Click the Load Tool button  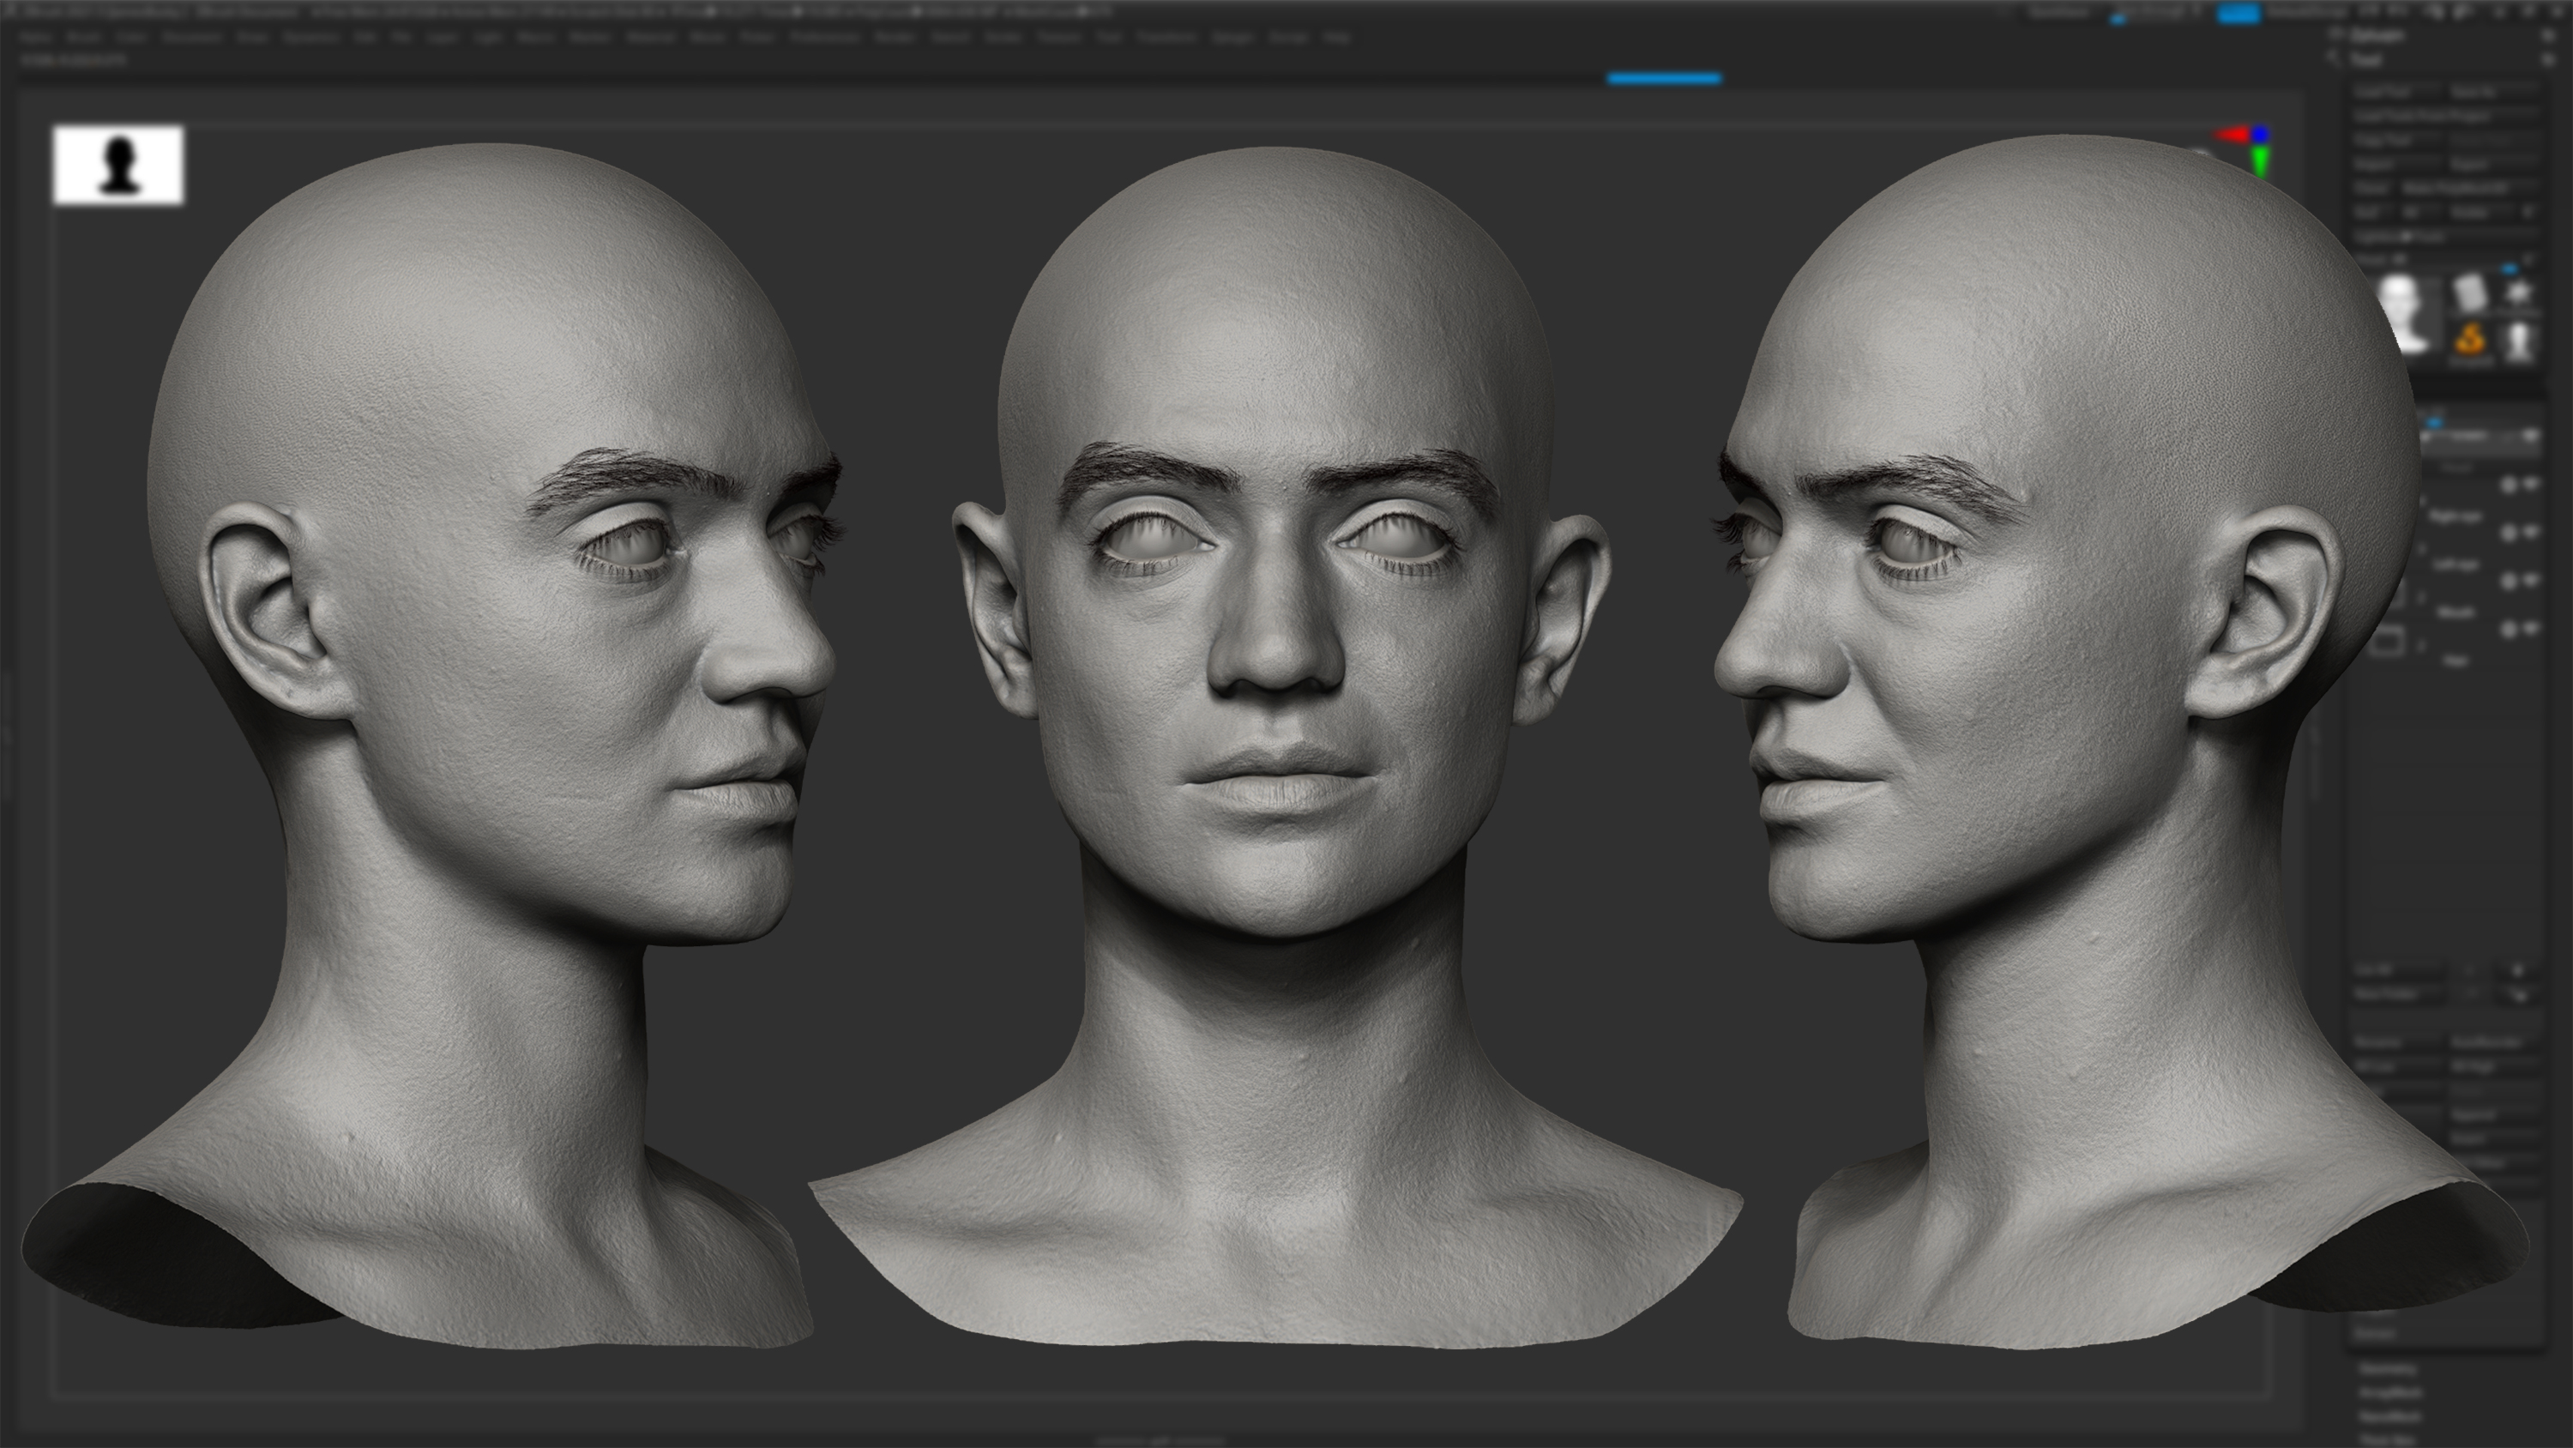point(2407,90)
